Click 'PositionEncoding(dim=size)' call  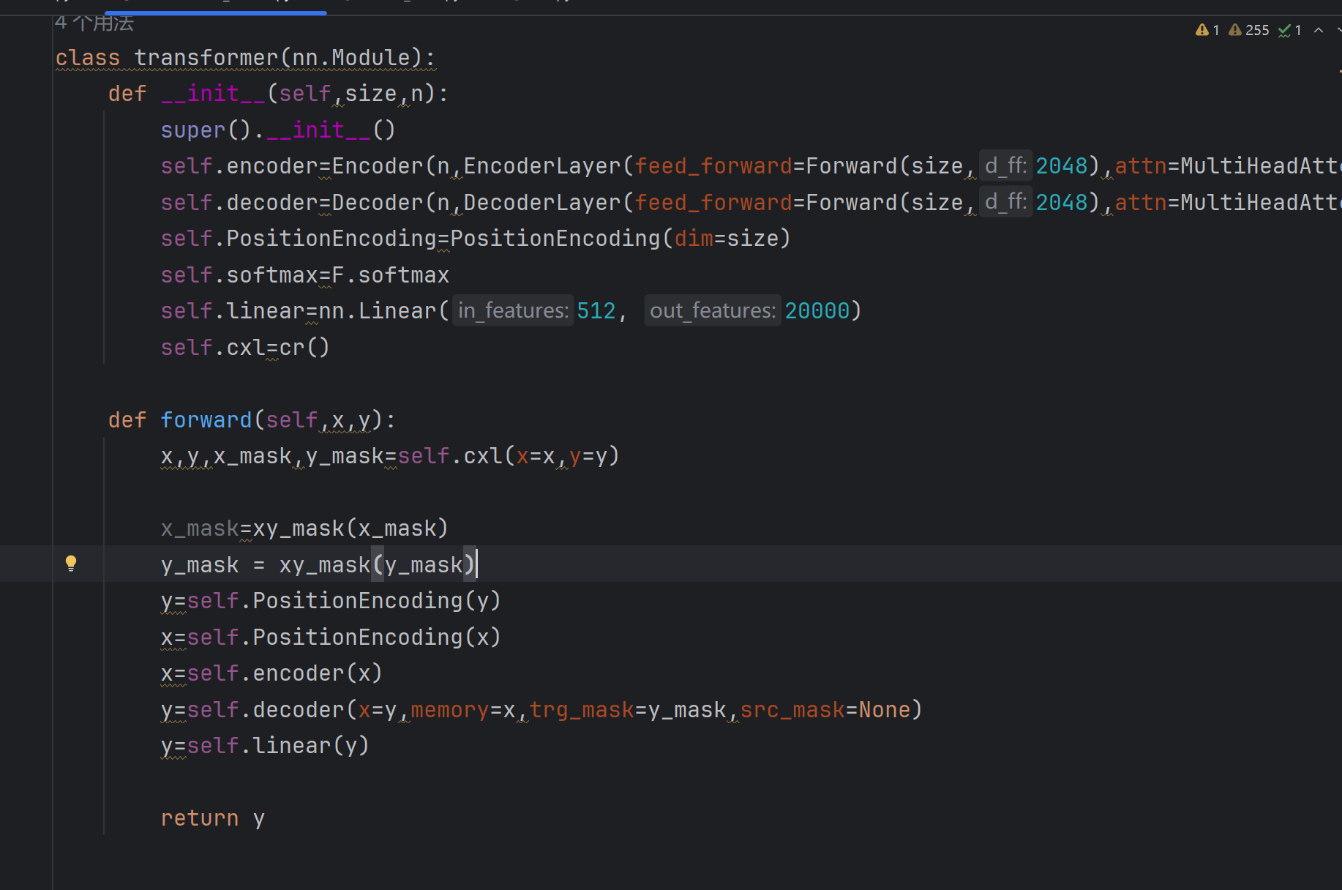tap(621, 239)
